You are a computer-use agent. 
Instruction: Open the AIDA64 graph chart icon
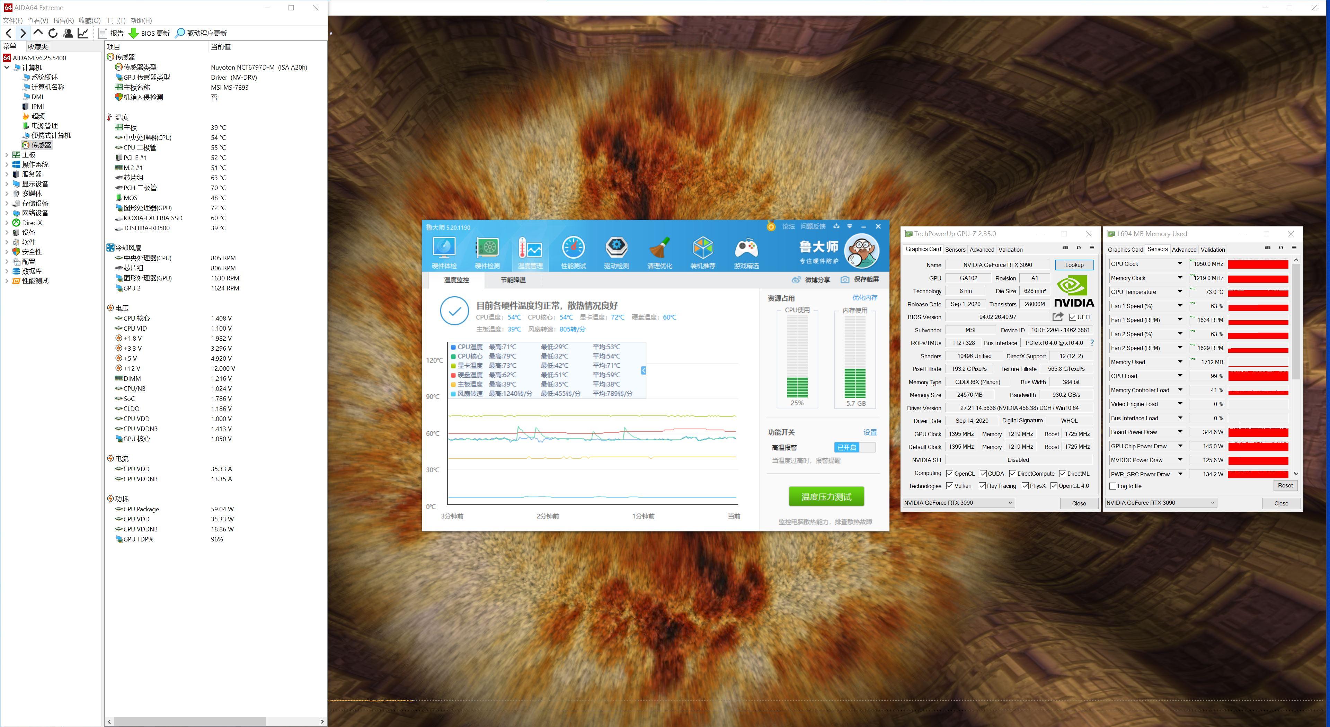(x=83, y=33)
